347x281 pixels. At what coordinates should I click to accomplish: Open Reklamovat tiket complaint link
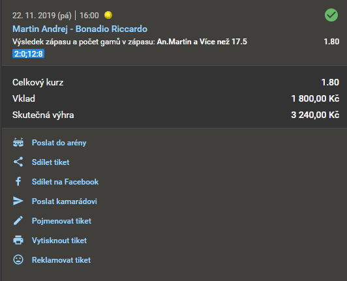click(61, 260)
